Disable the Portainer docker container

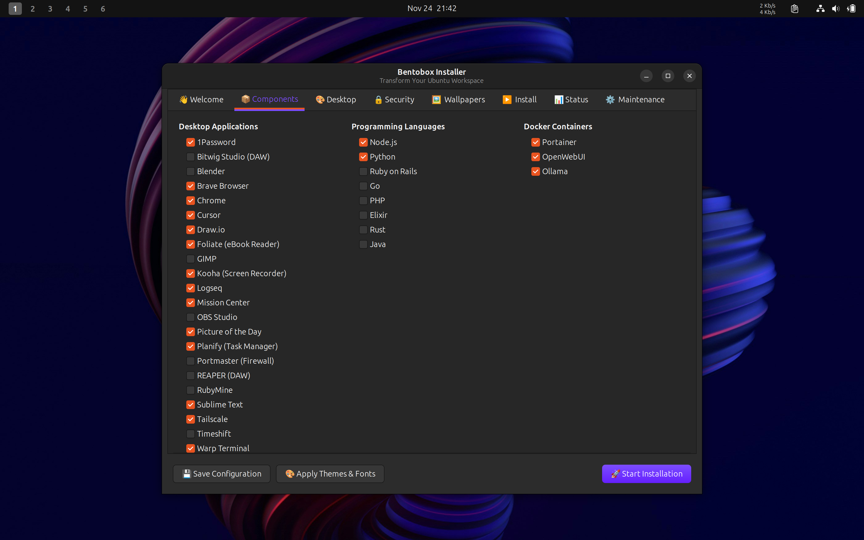pos(535,142)
